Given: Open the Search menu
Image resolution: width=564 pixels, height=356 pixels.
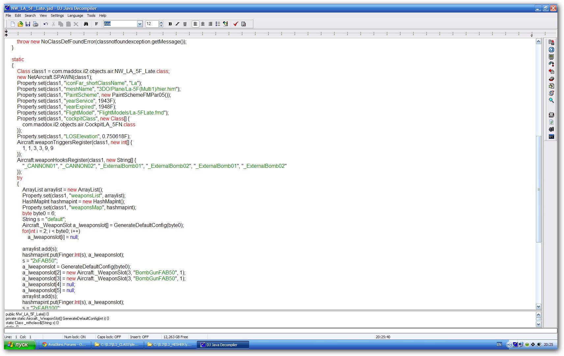Looking at the screenshot, I should 30,15.
